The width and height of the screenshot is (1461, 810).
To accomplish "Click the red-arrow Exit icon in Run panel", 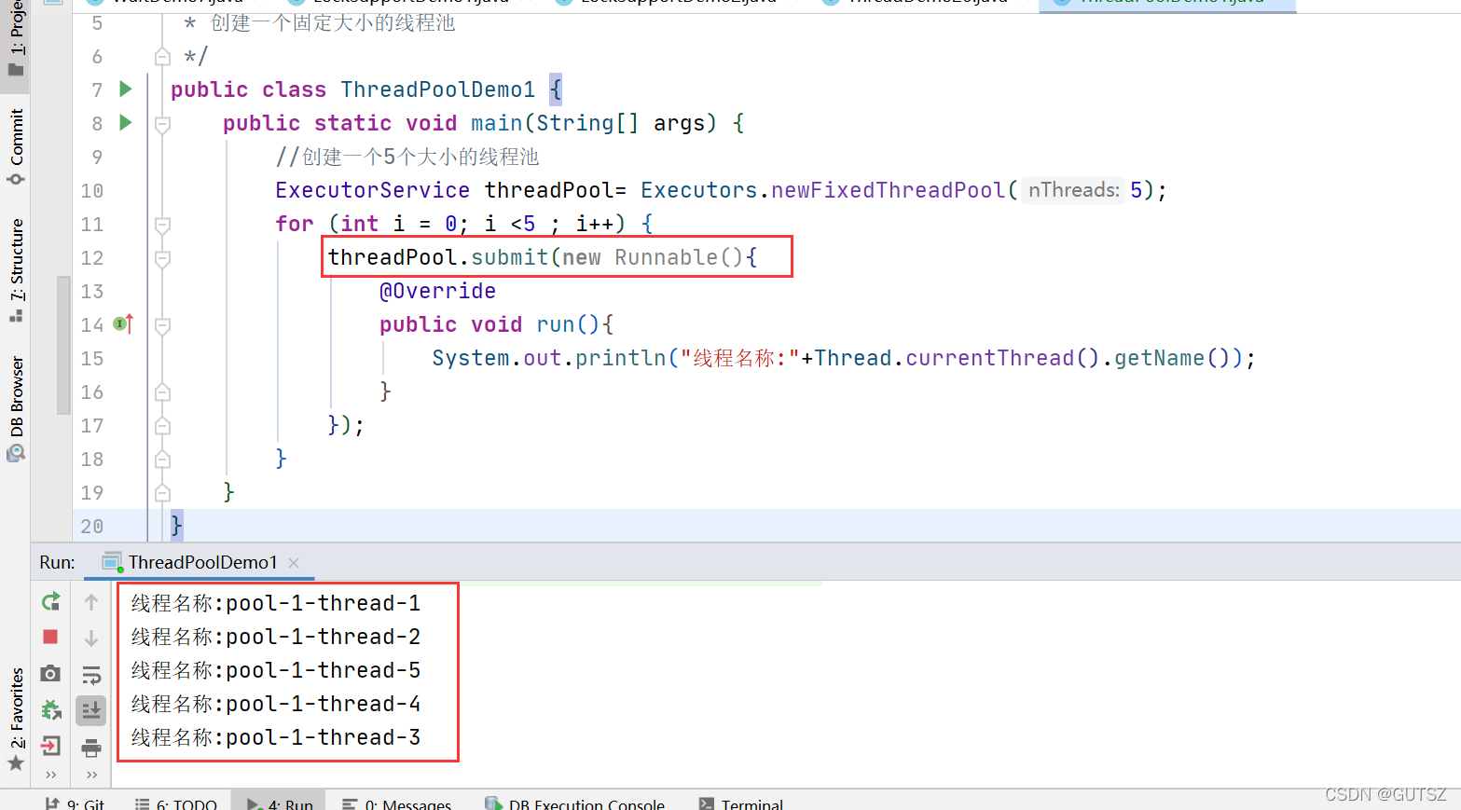I will (x=51, y=746).
